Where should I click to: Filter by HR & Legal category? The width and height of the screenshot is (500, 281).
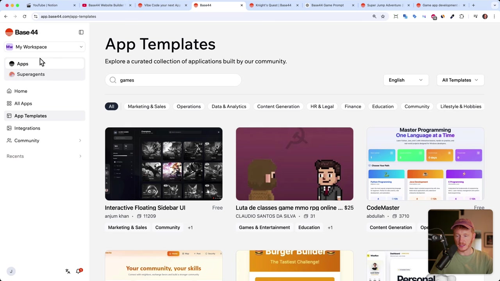pos(322,107)
